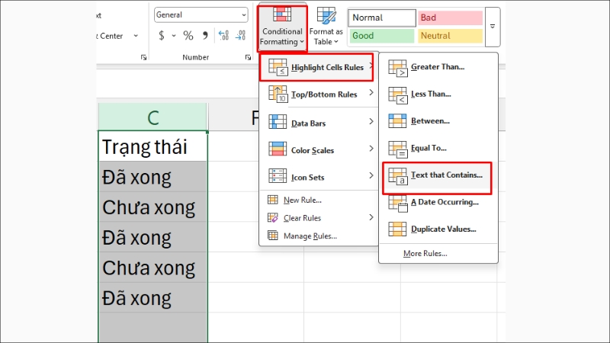Open Data Bars submenu
610x343 pixels.
(x=319, y=123)
